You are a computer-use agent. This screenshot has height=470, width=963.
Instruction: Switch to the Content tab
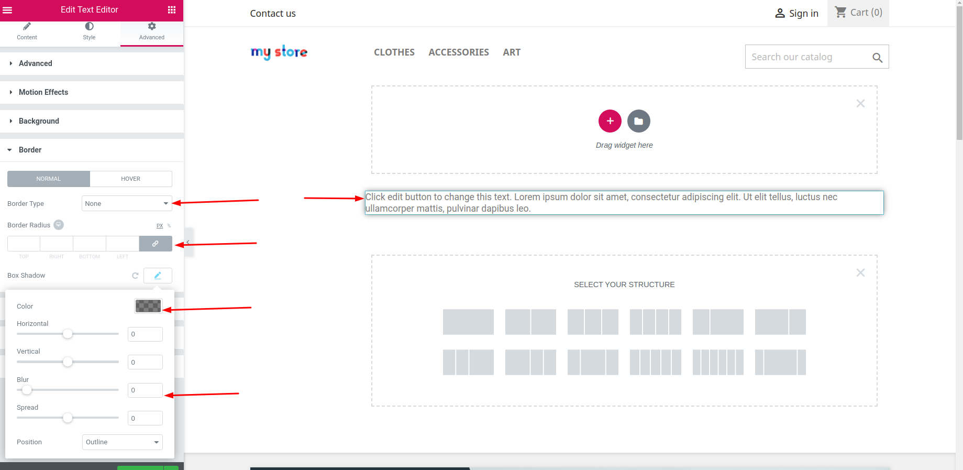[27, 31]
